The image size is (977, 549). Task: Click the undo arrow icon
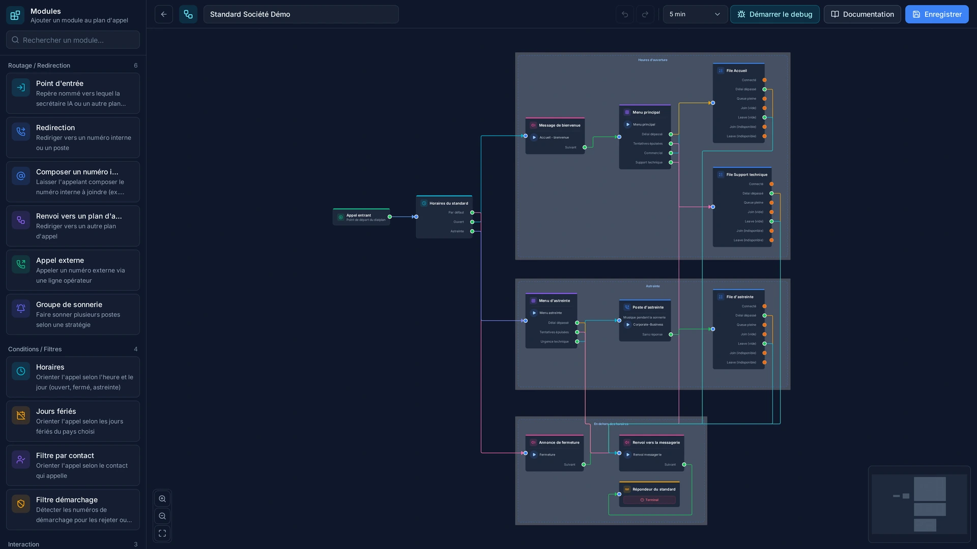tap(625, 14)
